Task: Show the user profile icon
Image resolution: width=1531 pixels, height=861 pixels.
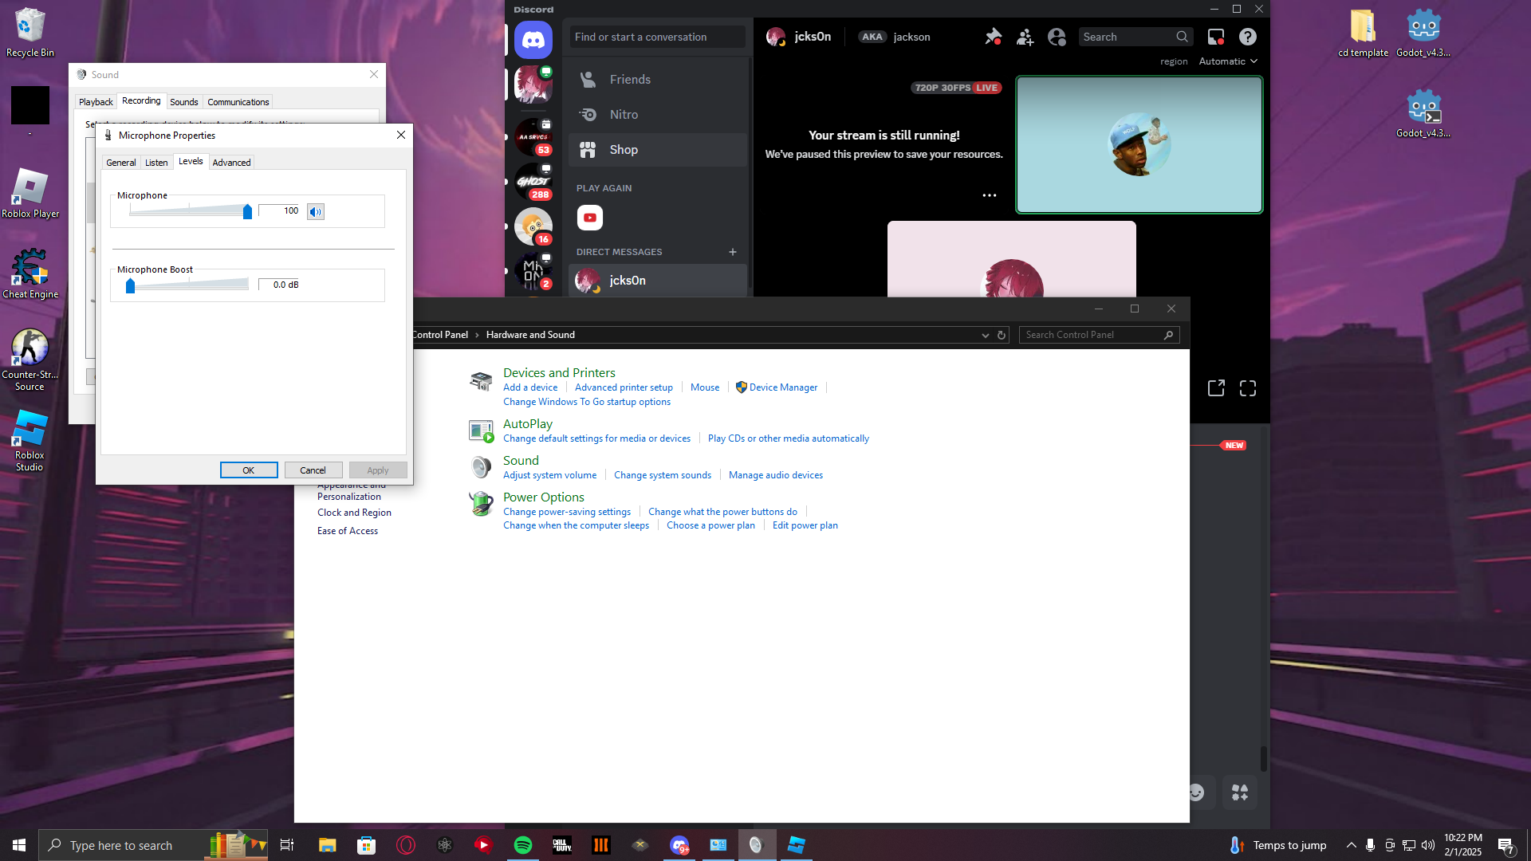Action: click(x=1057, y=37)
